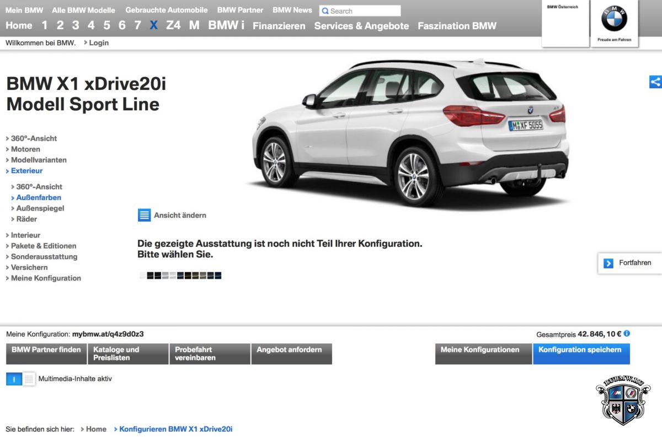662x437 pixels.
Task: Open BMW Partner in the top menu
Action: [240, 10]
